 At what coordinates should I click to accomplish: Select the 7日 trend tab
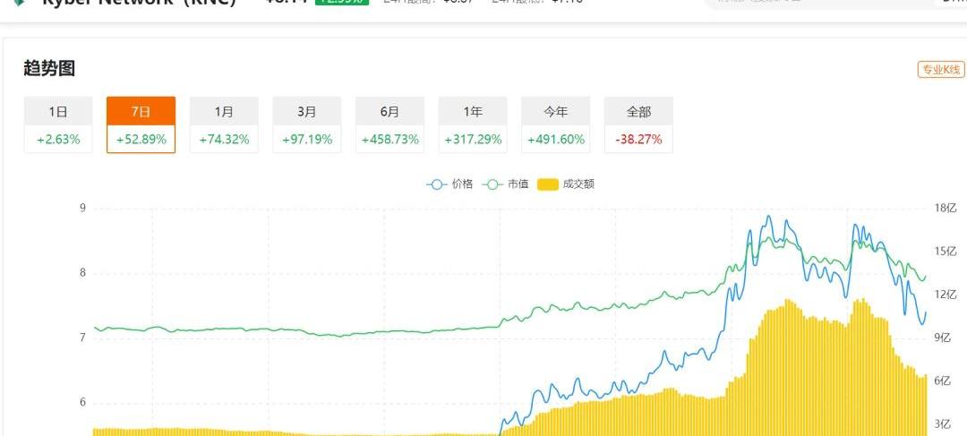141,124
